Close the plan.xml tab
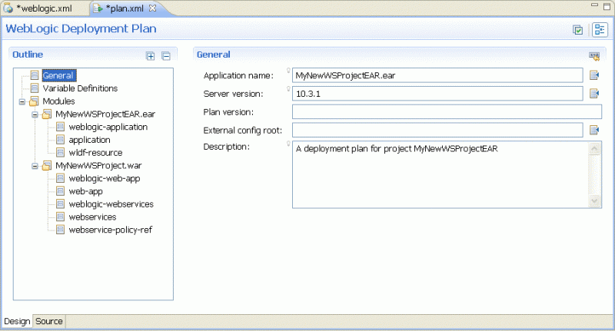 pyautogui.click(x=152, y=8)
